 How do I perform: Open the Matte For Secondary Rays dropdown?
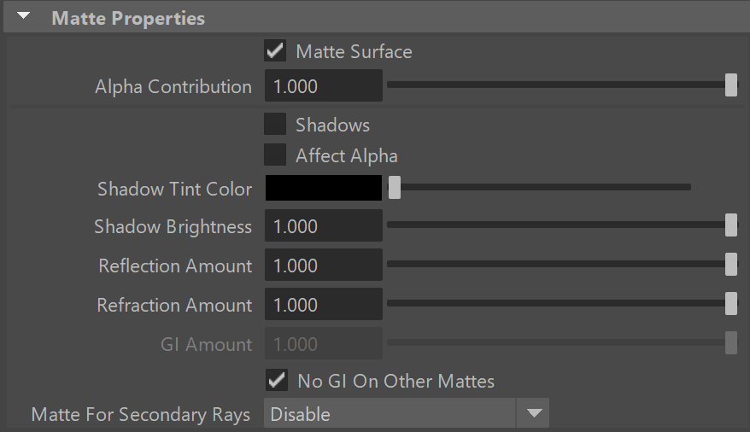coord(406,413)
